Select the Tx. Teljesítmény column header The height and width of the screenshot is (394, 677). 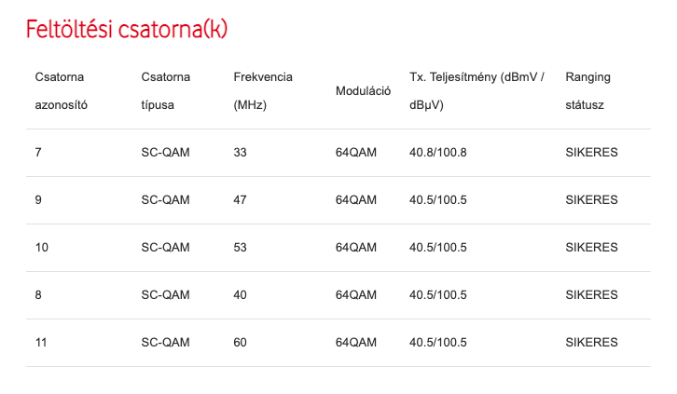coord(477,91)
